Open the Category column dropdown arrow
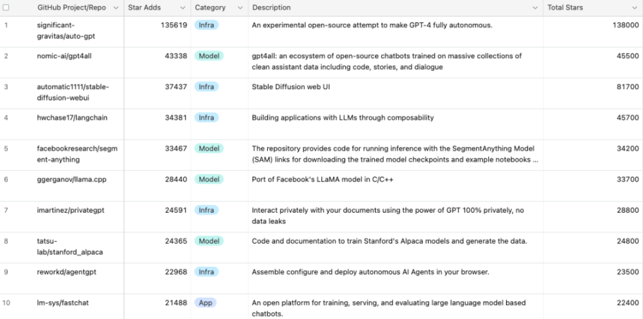This screenshot has height=319, width=643. coord(240,8)
